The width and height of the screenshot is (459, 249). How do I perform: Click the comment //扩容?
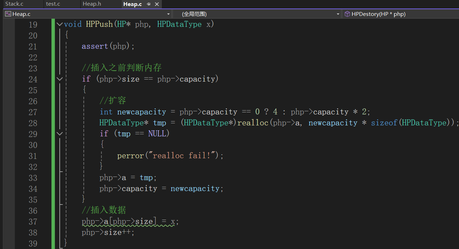coord(113,101)
